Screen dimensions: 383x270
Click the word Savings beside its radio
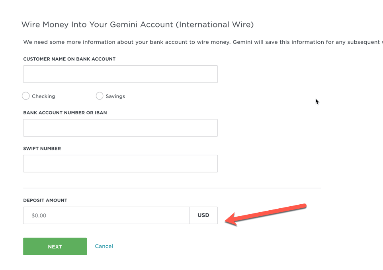pyautogui.click(x=115, y=96)
